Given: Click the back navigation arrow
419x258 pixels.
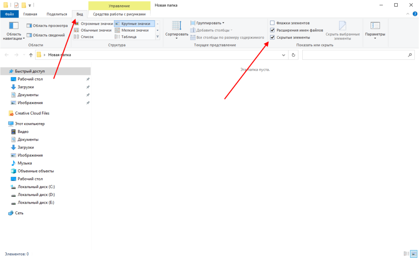Looking at the screenshot, I should coord(7,55).
